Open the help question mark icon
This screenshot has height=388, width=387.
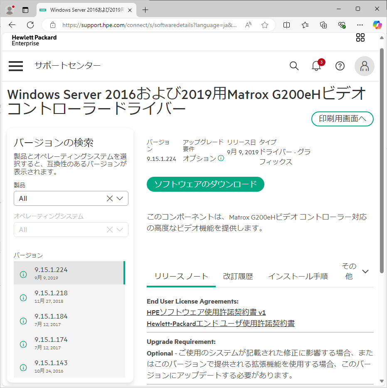coord(340,66)
